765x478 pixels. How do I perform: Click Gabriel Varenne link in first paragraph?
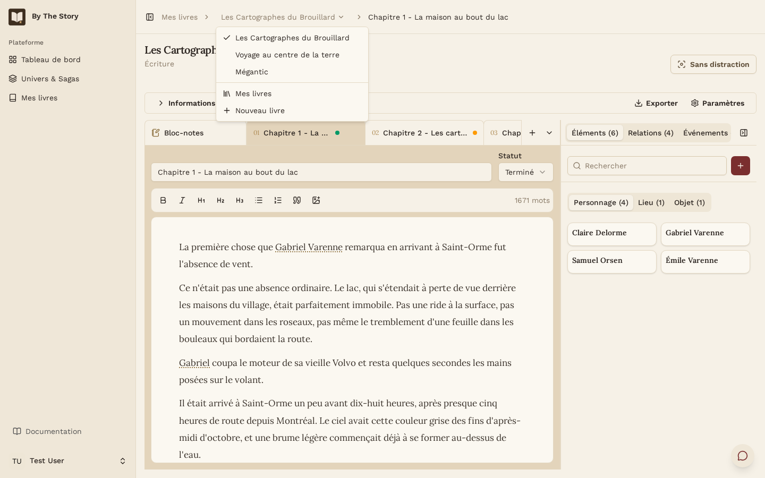(x=309, y=247)
